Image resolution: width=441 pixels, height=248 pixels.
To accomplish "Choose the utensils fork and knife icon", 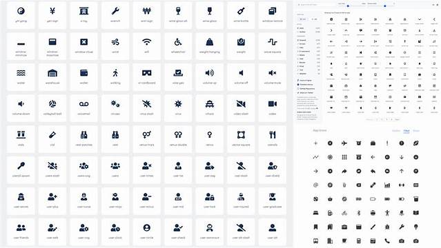I will click(x=272, y=139).
